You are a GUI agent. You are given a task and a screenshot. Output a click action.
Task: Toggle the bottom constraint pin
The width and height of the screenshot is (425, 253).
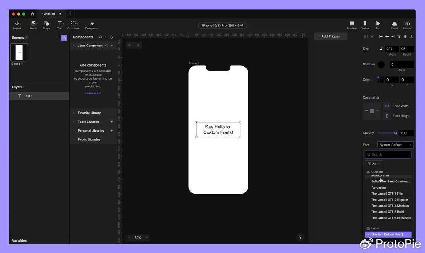click(x=372, y=117)
